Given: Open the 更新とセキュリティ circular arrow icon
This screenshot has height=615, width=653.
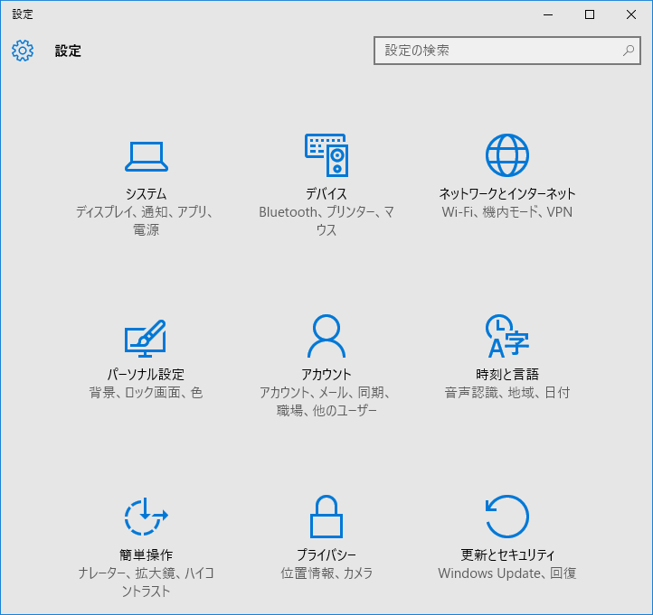Looking at the screenshot, I should click(x=506, y=517).
